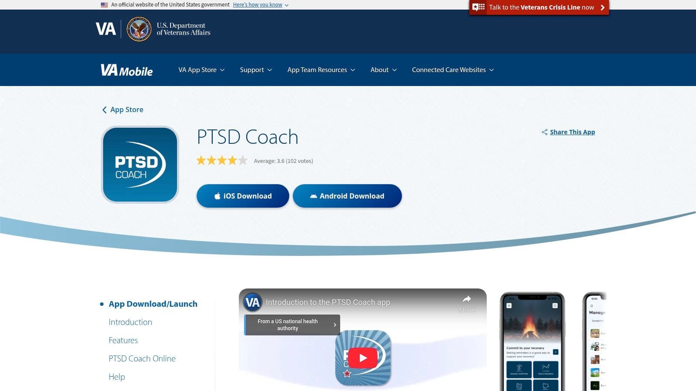Click the share icon beside Share This App
Screen dimensions: 696x391
point(545,132)
